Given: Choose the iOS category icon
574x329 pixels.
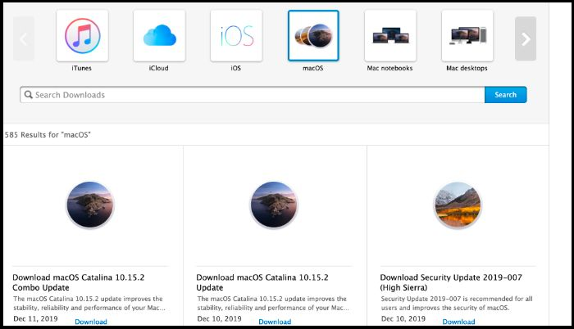Looking at the screenshot, I should point(236,36).
